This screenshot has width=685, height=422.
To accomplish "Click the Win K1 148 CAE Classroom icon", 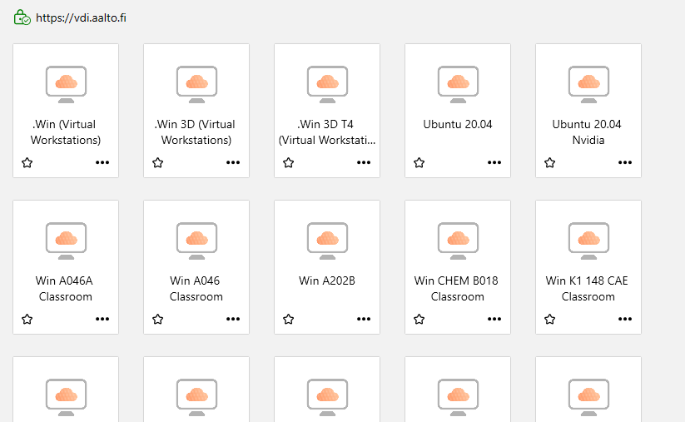I will (x=588, y=241).
